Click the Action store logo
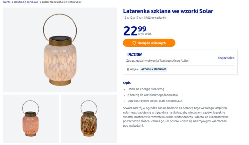249x145 pixels. coord(134,54)
